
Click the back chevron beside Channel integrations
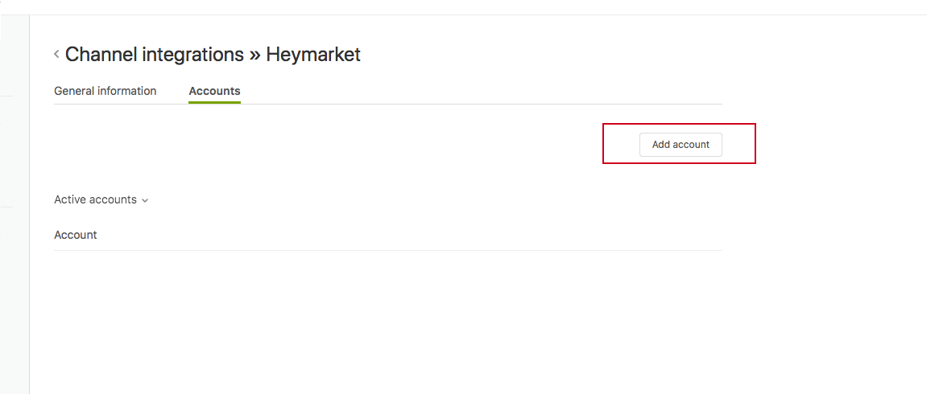[56, 55]
